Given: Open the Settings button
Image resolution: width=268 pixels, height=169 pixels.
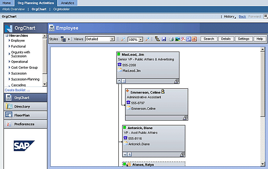Looking at the screenshot, I should (x=243, y=39).
